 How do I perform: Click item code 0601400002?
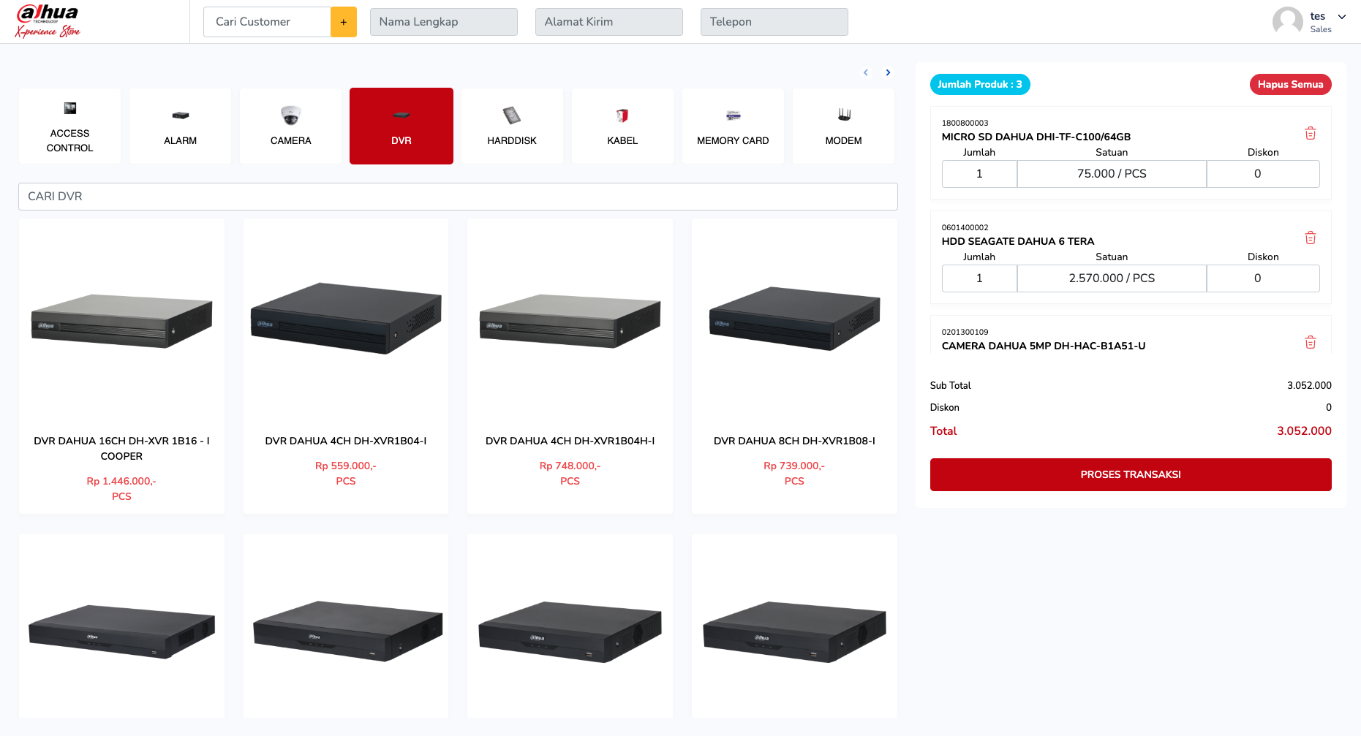click(x=965, y=227)
